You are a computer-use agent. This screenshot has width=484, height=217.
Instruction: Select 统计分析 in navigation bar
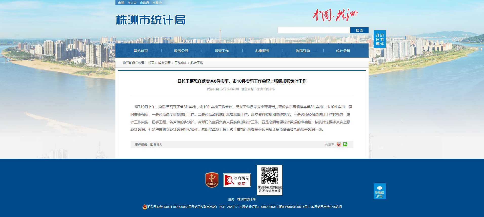[343, 51]
